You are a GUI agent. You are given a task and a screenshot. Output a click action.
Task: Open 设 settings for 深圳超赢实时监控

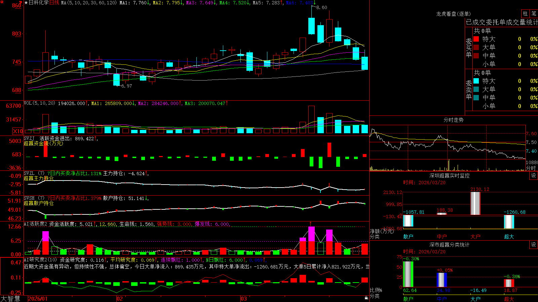click(534, 175)
